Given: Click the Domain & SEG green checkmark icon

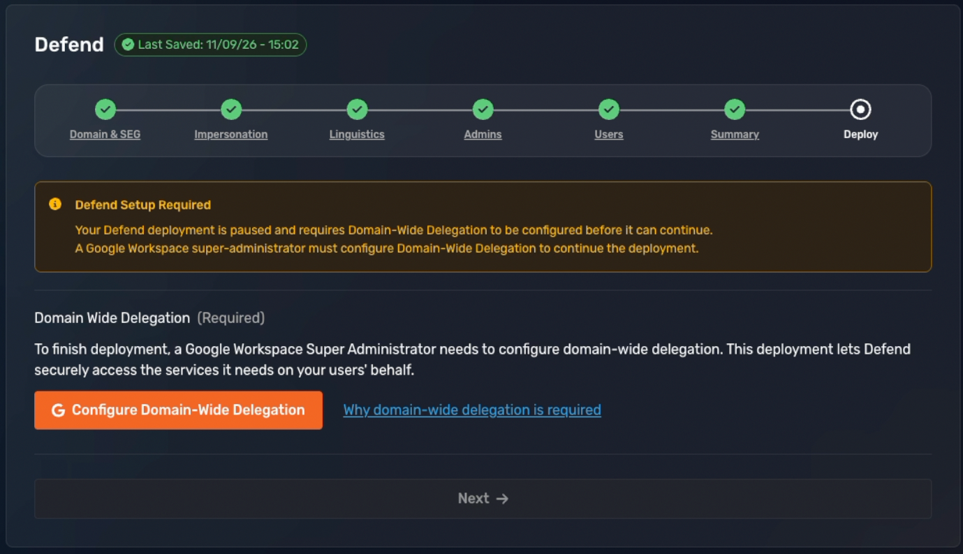Looking at the screenshot, I should tap(105, 110).
